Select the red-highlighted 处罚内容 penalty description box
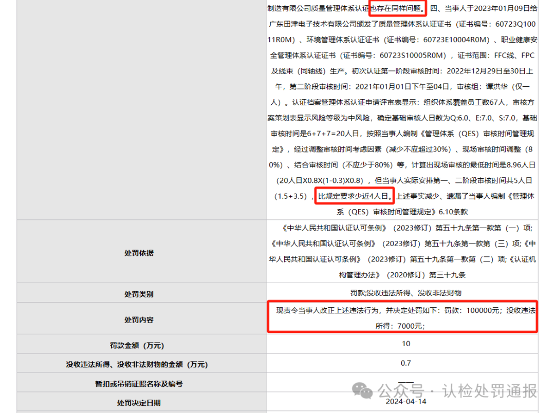 (402, 318)
